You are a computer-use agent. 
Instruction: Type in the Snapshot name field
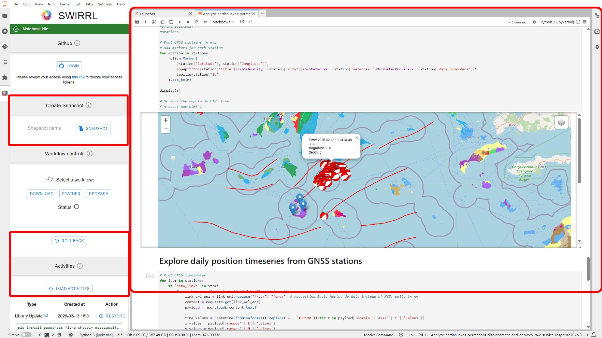coord(50,128)
